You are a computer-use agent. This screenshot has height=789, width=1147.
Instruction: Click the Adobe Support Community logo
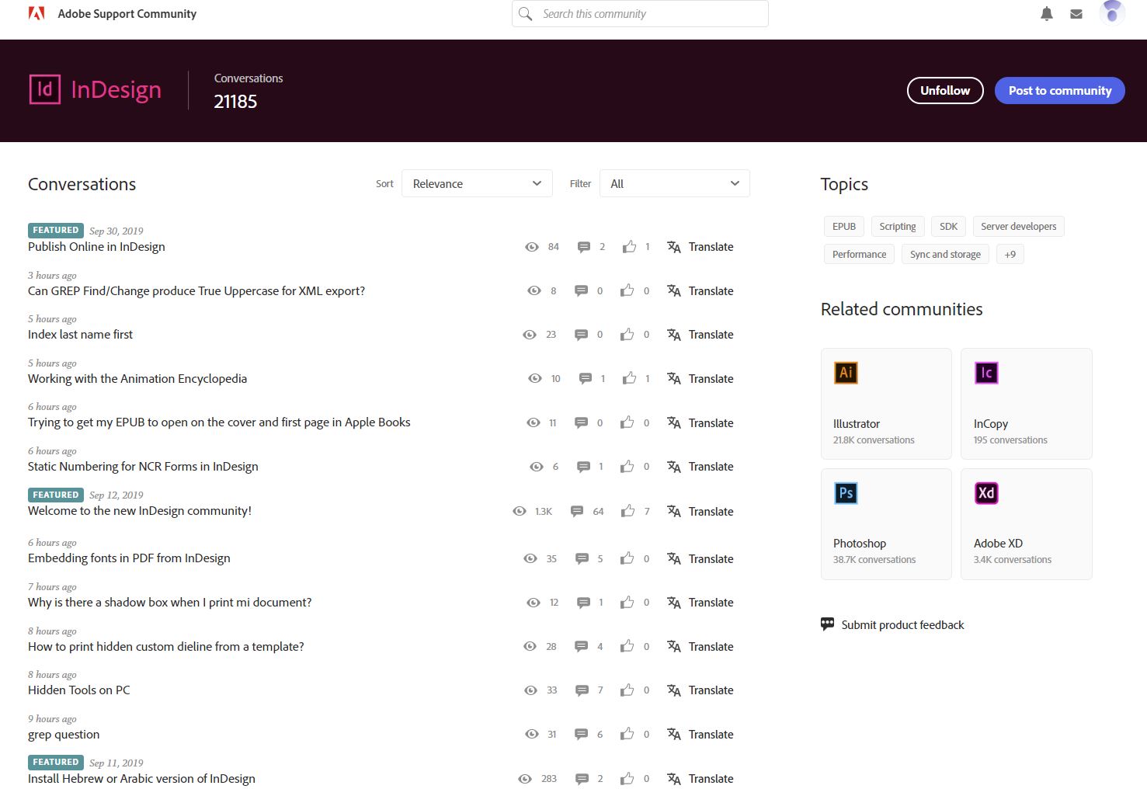112,13
